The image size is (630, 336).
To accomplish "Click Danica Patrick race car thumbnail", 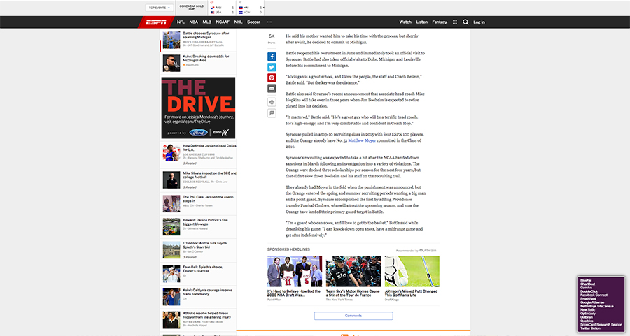I will pos(171,227).
